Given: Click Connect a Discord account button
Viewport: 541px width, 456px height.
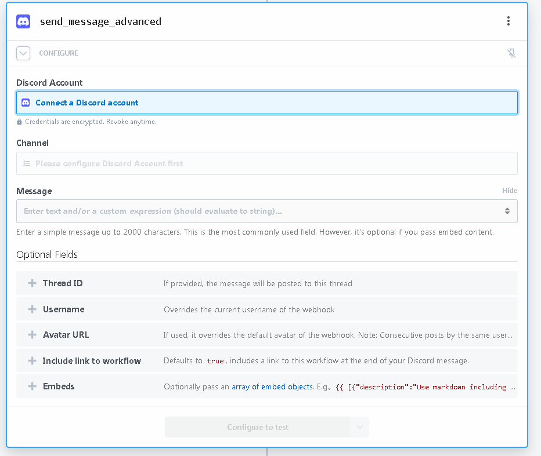Looking at the screenshot, I should [x=266, y=103].
